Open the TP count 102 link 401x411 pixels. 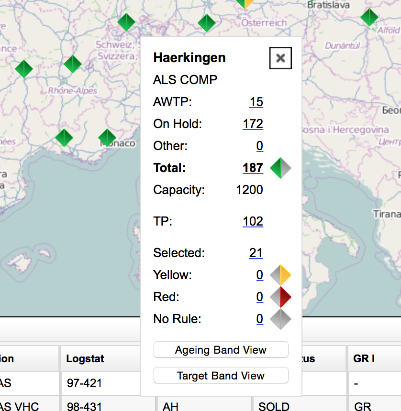[253, 221]
